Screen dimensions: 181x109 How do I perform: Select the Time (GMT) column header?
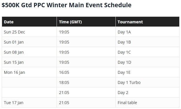[86, 22]
